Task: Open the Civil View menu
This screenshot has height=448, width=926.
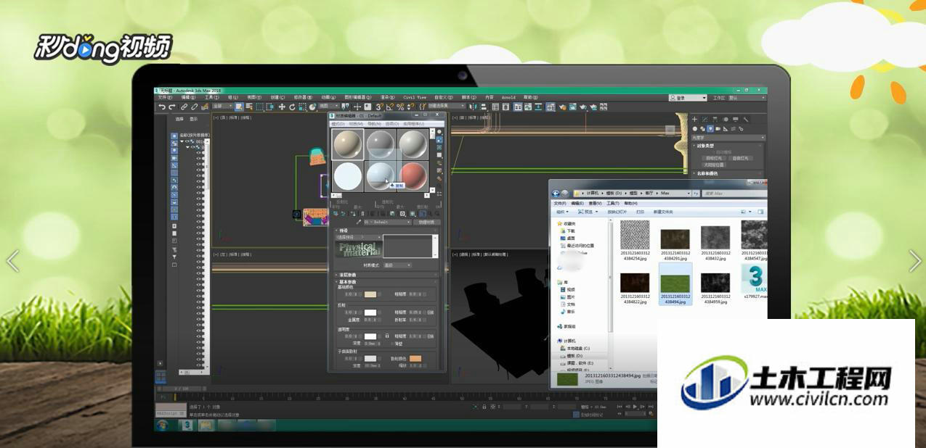Action: pos(415,97)
